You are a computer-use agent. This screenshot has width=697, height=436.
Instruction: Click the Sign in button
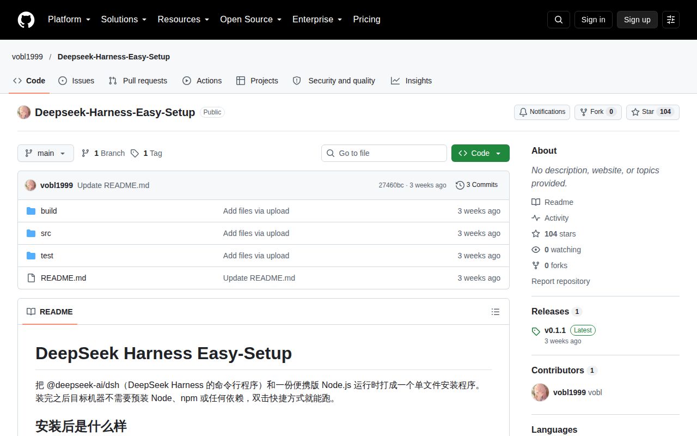pos(593,20)
